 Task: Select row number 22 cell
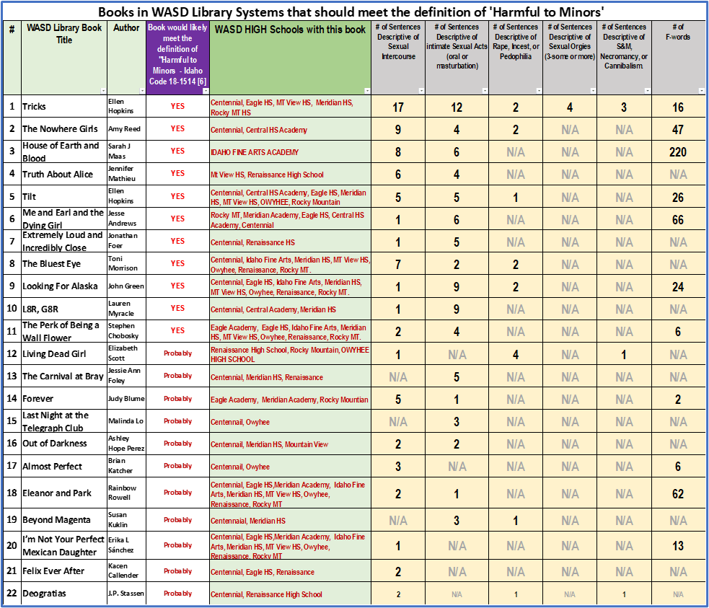coord(12,594)
